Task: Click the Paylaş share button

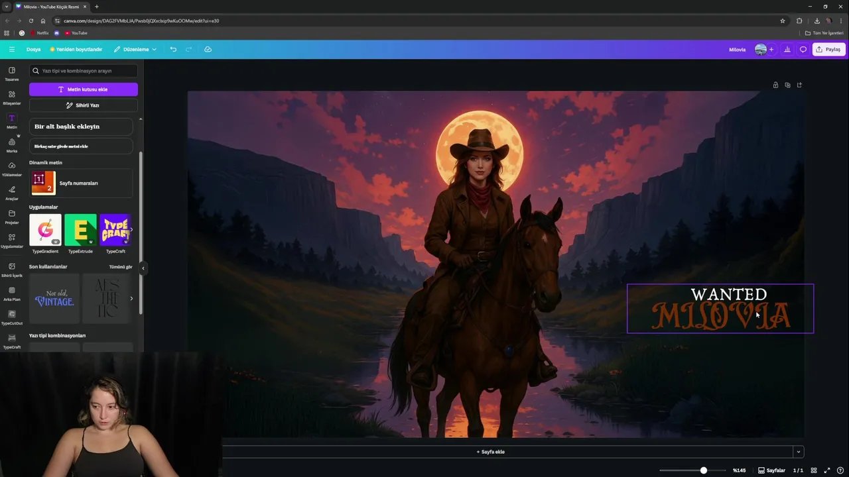Action: pyautogui.click(x=828, y=49)
